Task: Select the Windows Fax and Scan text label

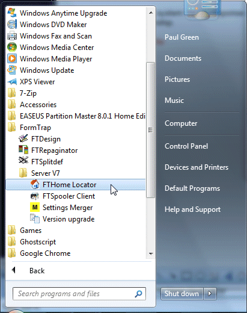Action: [x=56, y=36]
